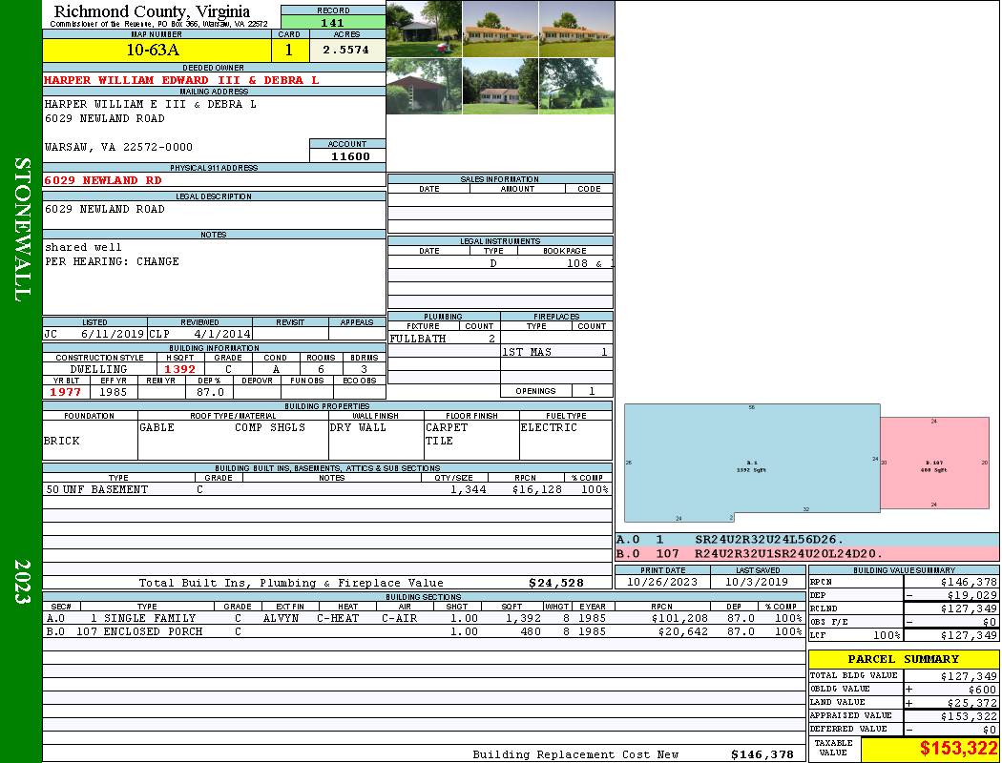The image size is (1002, 763).
Task: Click the red taxable value $153,322
Action: 930,750
